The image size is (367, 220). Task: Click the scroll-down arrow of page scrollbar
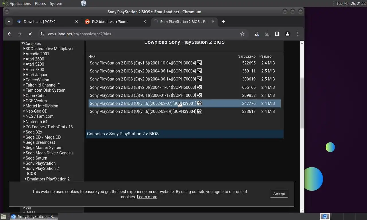[302, 211]
